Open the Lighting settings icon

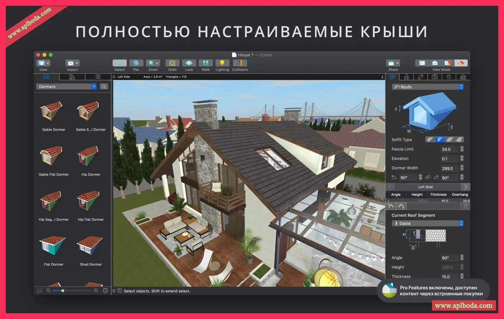click(x=222, y=63)
